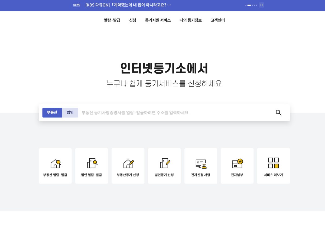Open 법인 열람·발급 building icon card
Screen dimensions: 325x242
[x=92, y=166]
